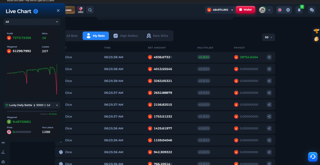Click the profit value 7273.73356

pyautogui.click(x=22, y=38)
